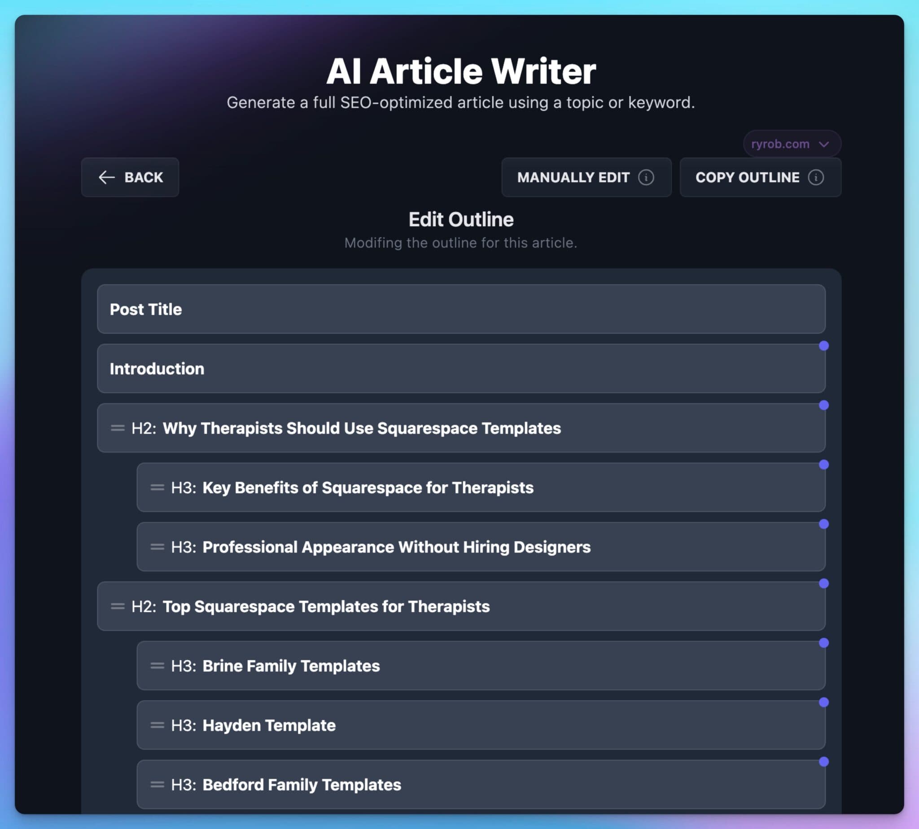
Task: Click the back arrow icon
Action: [x=106, y=178]
